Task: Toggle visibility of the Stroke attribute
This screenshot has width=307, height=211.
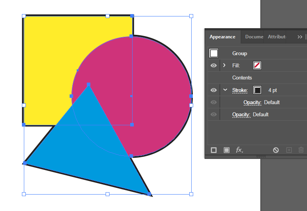Action: tap(214, 90)
